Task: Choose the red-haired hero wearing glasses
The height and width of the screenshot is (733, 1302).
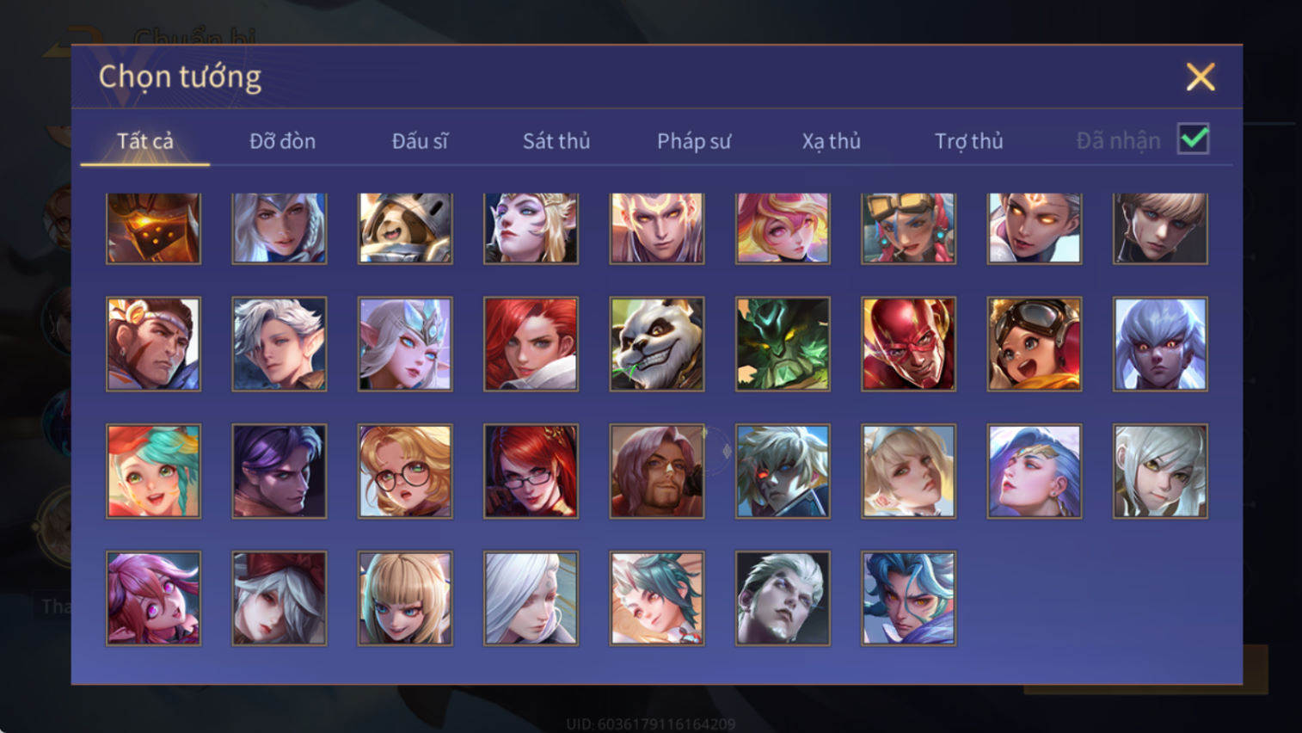Action: click(x=531, y=471)
